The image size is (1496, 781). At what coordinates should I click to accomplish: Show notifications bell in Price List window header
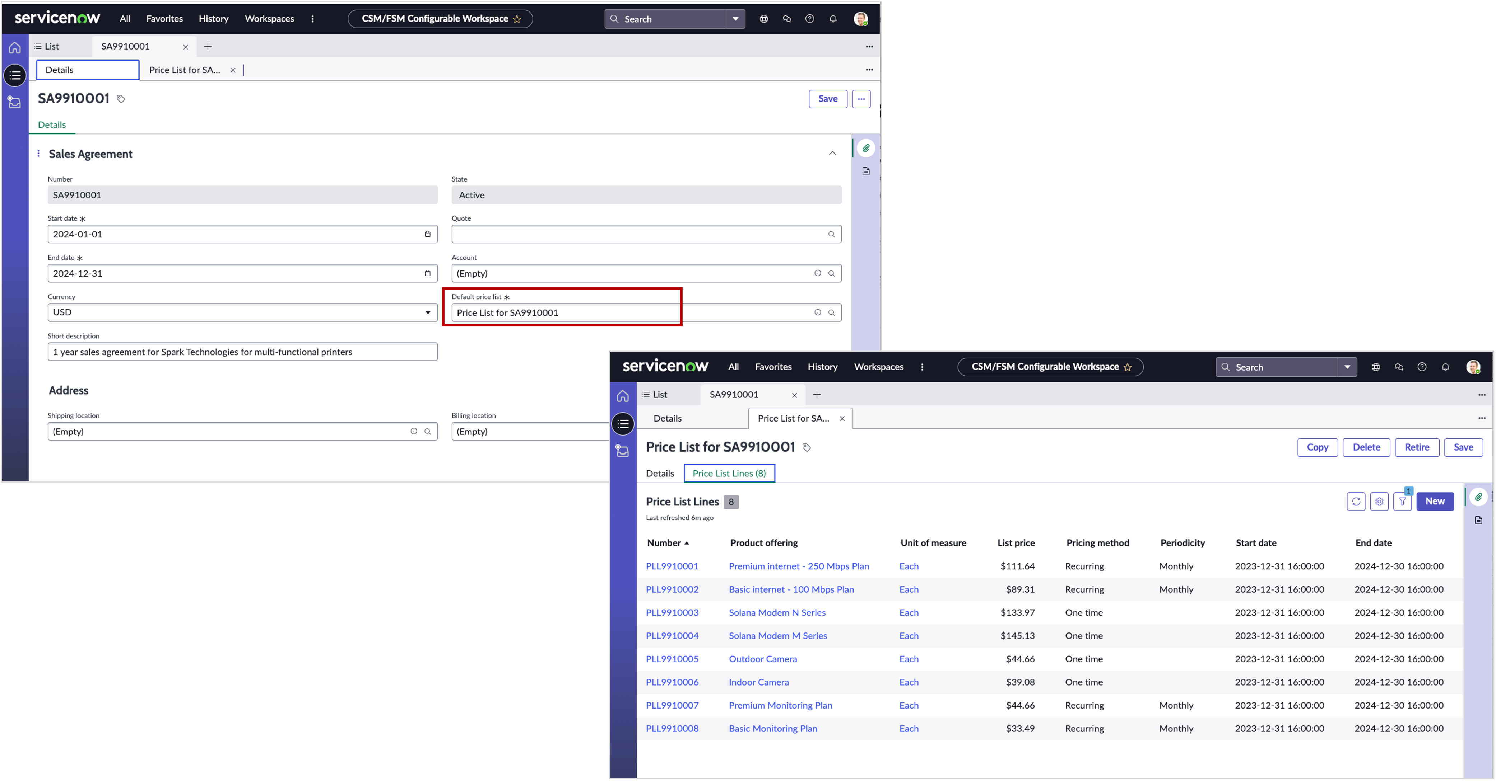coord(1445,367)
